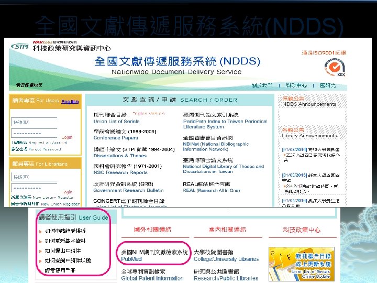
Task: Open Conference Papers search
Action: pos(116,138)
